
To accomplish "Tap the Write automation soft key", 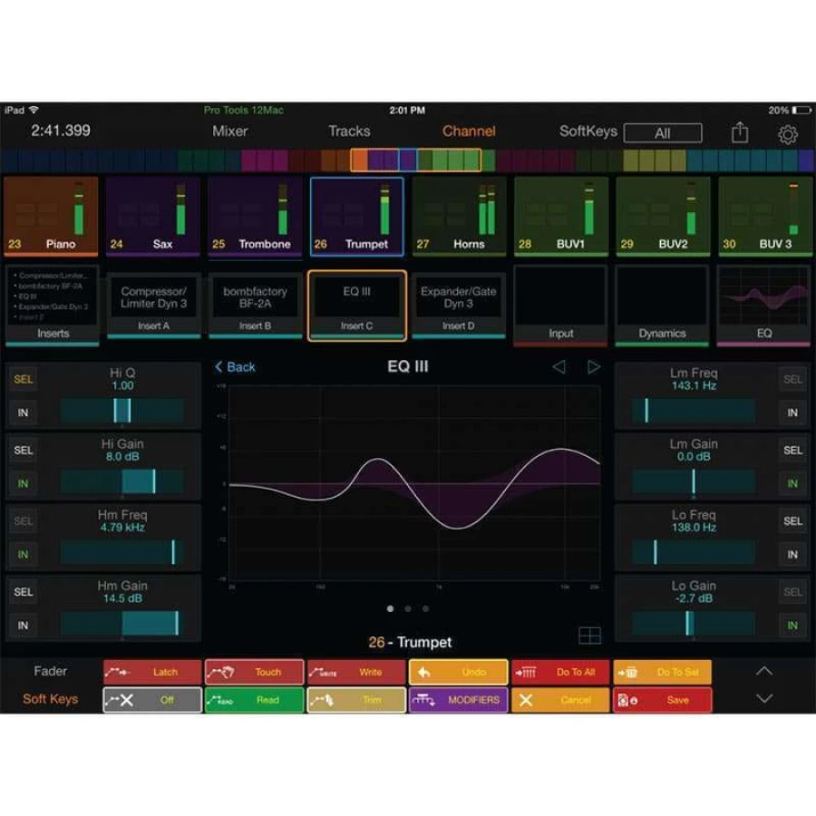I will pos(356,672).
